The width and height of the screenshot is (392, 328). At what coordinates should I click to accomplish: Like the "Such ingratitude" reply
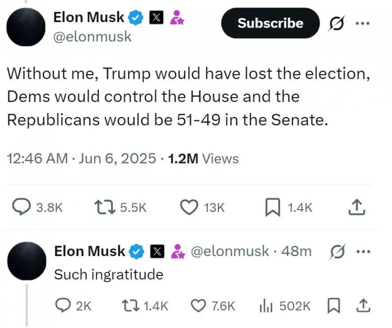(198, 305)
